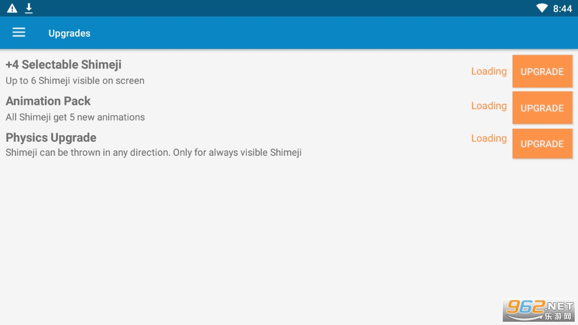The width and height of the screenshot is (578, 325).
Task: Click Loading price label beside Physics Upgrade
Action: pos(489,138)
